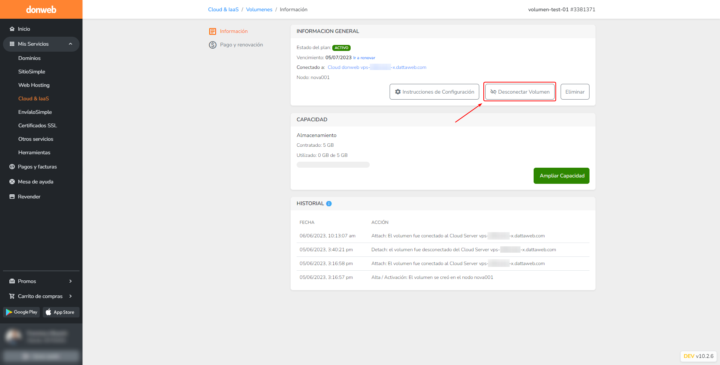Click the unlink icon in Desconectar Volumen
Image resolution: width=720 pixels, height=365 pixels.
493,92
